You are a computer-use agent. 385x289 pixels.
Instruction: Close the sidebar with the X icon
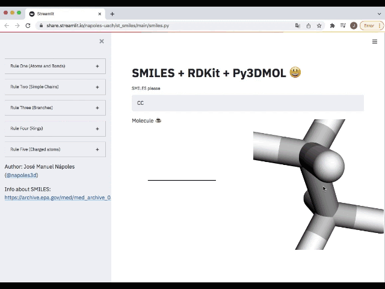pos(102,41)
